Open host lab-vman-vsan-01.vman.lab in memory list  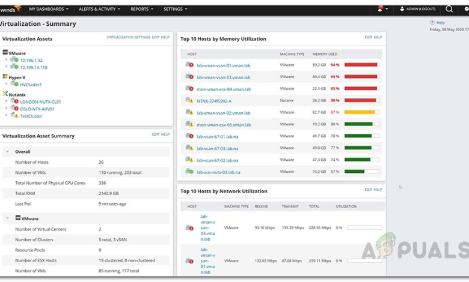point(224,65)
